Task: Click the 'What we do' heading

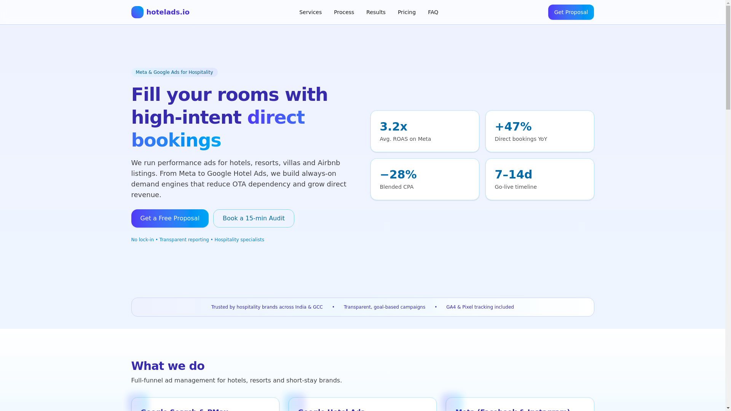Action: tap(168, 366)
